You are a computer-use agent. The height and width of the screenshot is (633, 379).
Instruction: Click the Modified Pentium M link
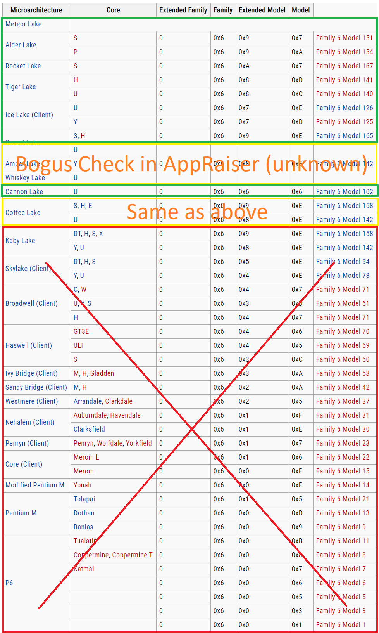tap(35, 485)
